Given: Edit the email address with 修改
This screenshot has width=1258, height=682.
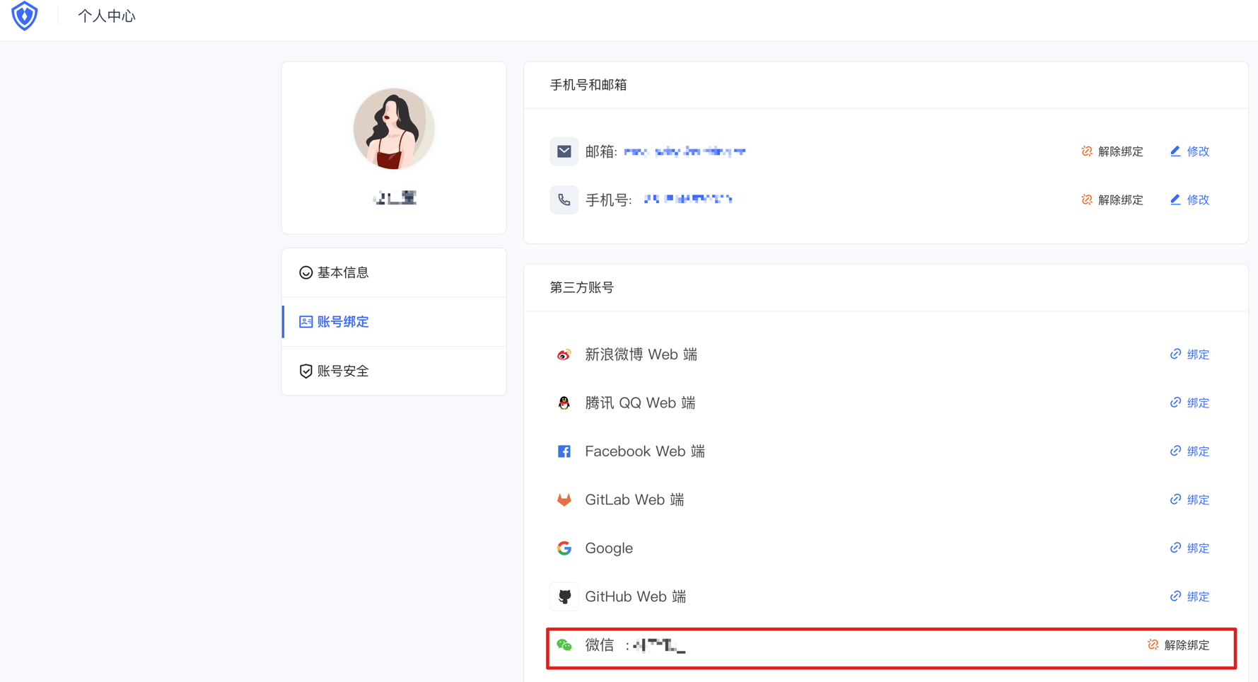Looking at the screenshot, I should (1190, 151).
